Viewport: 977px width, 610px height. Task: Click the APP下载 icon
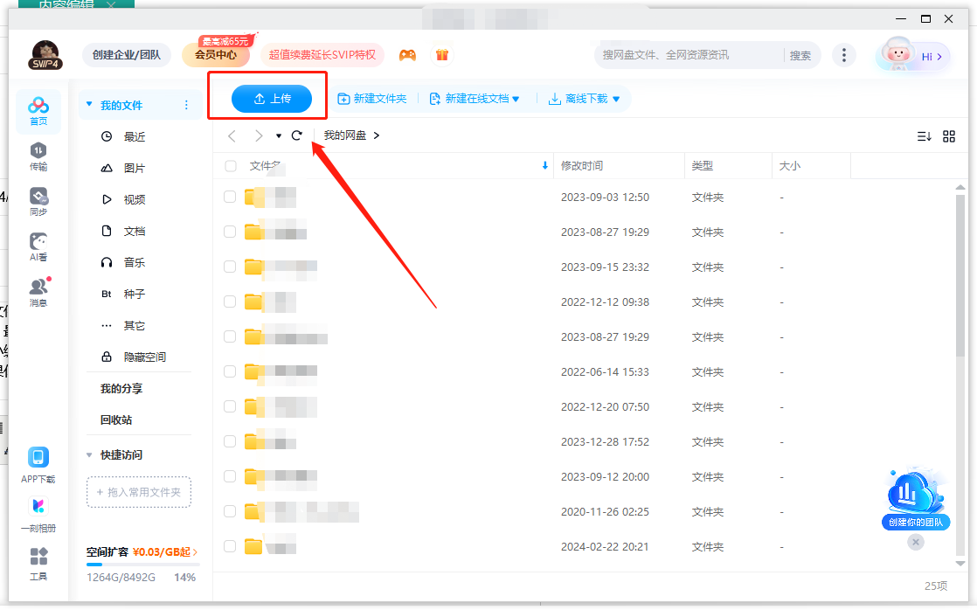pos(38,466)
